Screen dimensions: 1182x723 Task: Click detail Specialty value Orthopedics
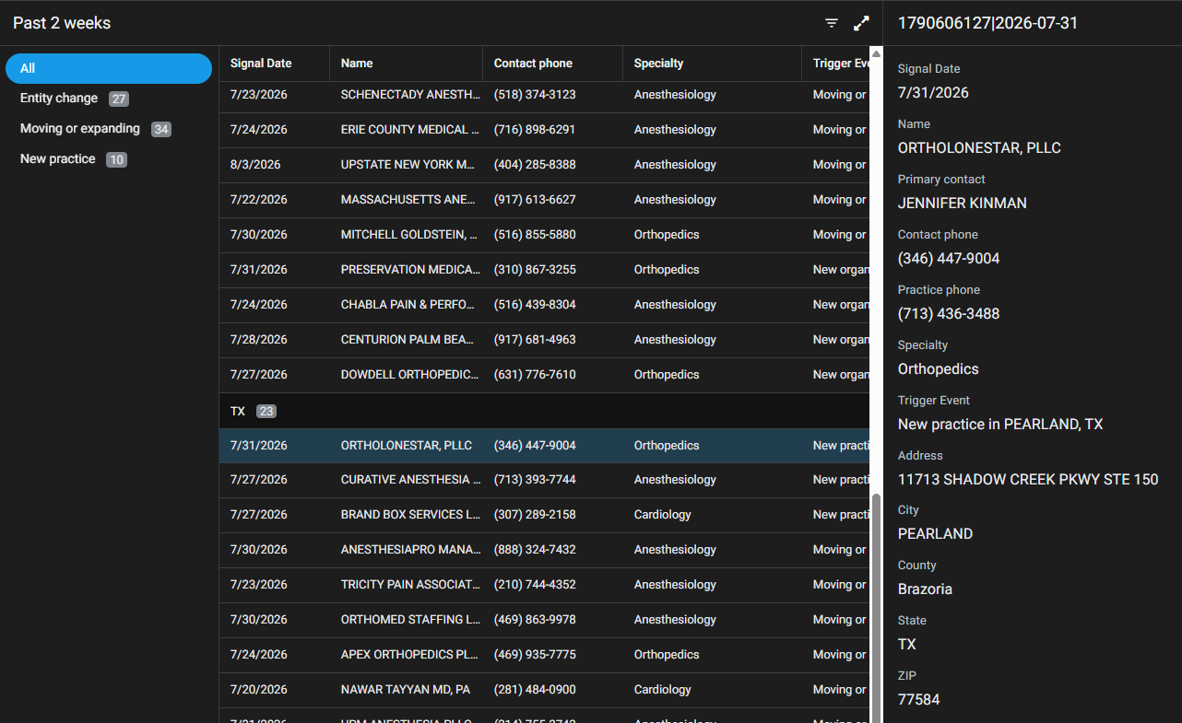coord(938,369)
